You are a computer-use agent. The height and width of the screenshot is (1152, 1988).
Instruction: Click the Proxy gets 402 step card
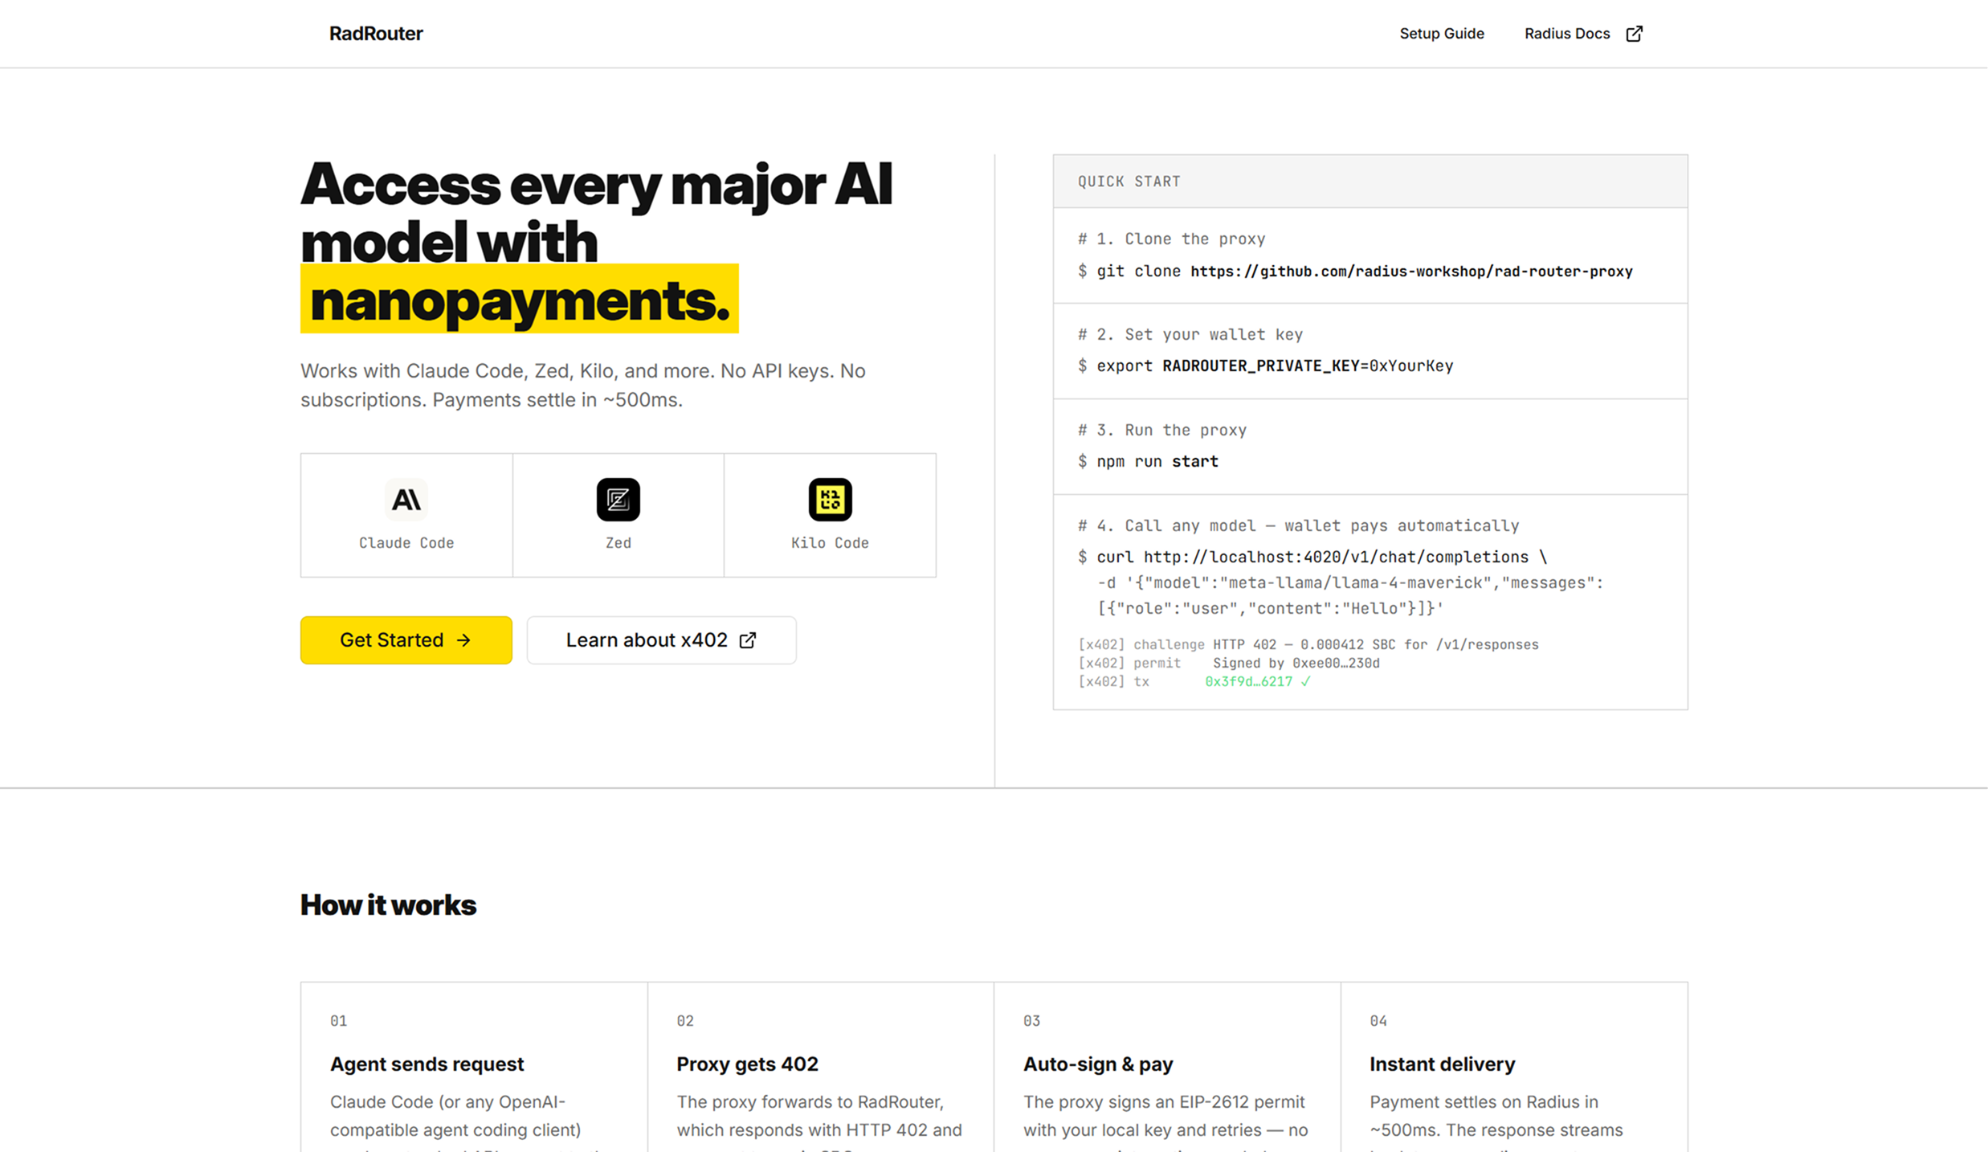pyautogui.click(x=820, y=1064)
